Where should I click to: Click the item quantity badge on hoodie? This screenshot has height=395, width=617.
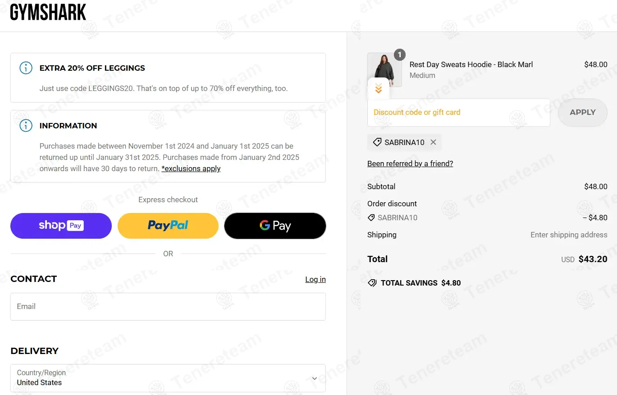pyautogui.click(x=399, y=55)
